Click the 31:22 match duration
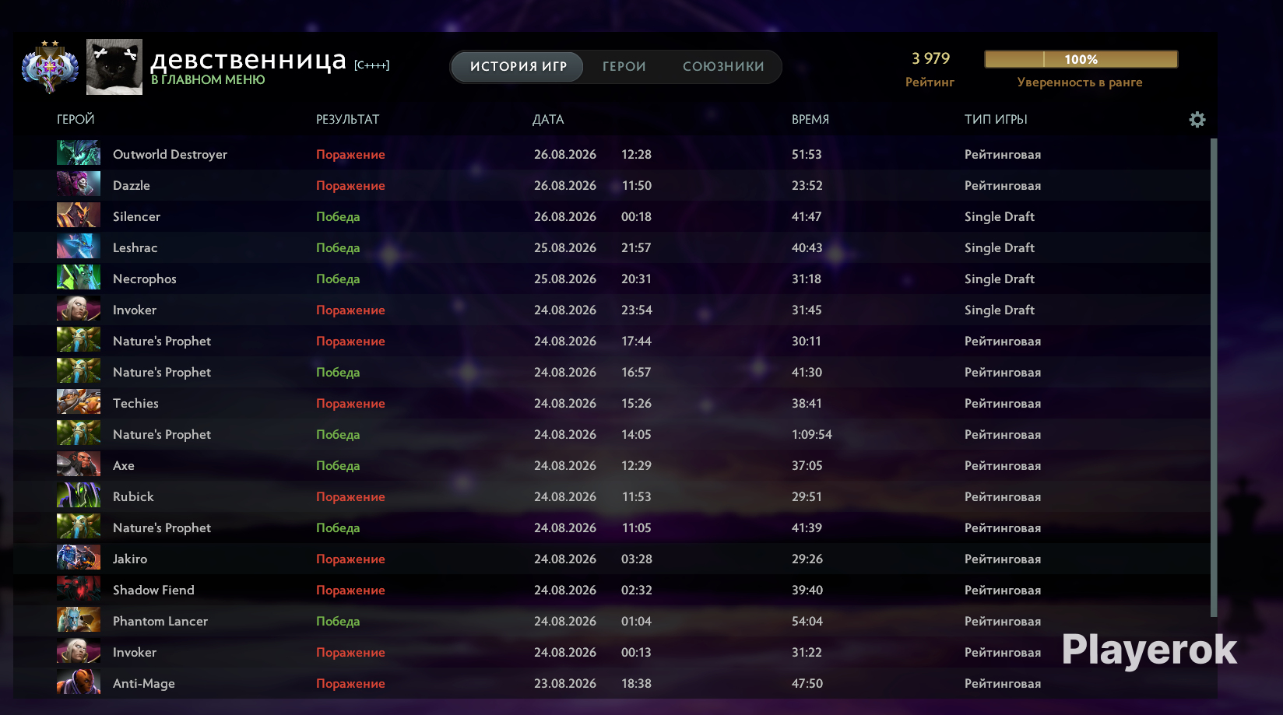This screenshot has width=1283, height=715. [x=807, y=652]
